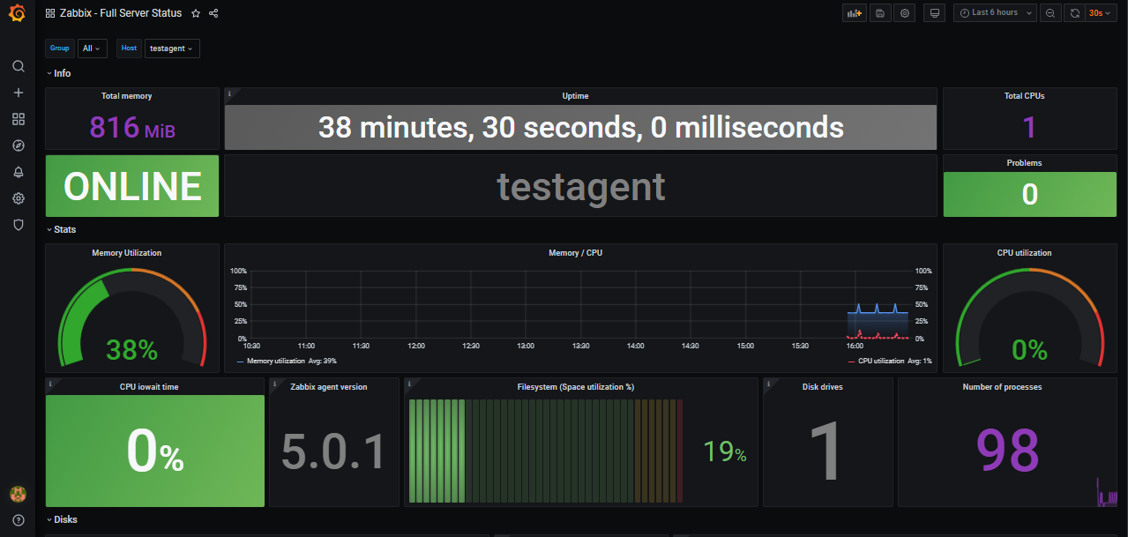The width and height of the screenshot is (1128, 537).
Task: Open Configuration gear icon in sidebar
Action: (x=19, y=198)
